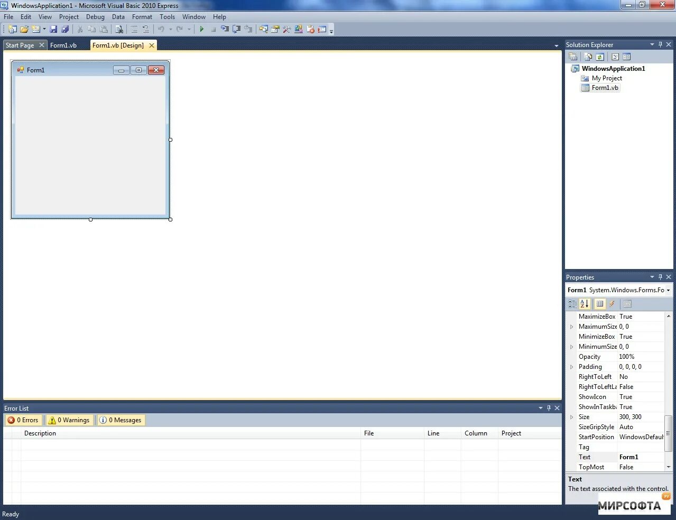
Task: Save Form1.vb with the floppy disk icon
Action: [x=53, y=29]
